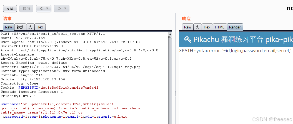Click the 请求 section heading

tap(7, 19)
